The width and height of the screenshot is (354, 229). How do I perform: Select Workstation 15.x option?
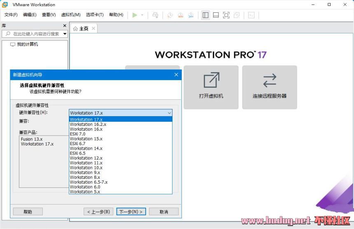click(121, 139)
